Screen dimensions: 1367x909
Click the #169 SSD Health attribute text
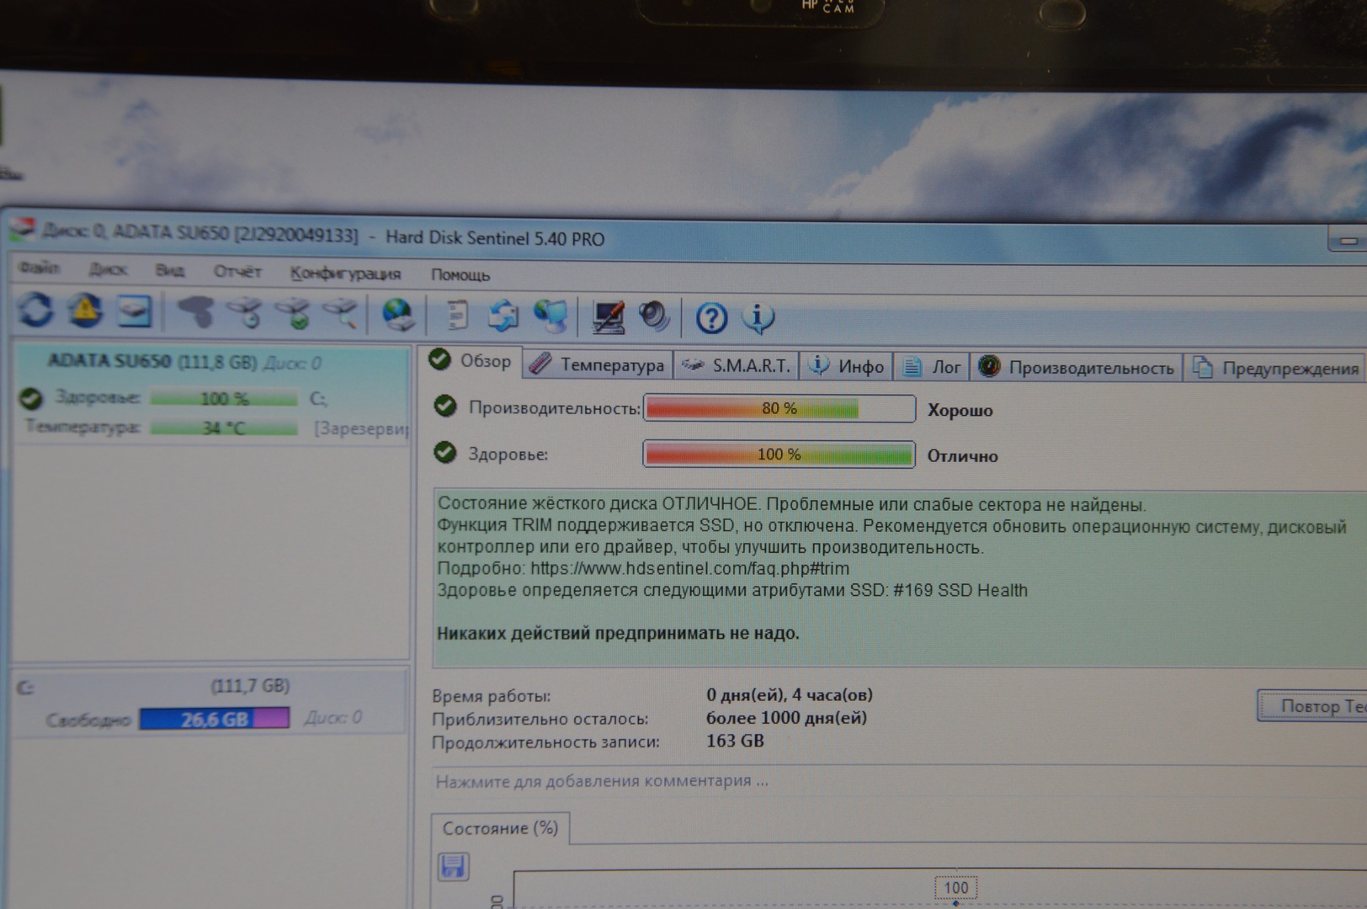pos(960,590)
